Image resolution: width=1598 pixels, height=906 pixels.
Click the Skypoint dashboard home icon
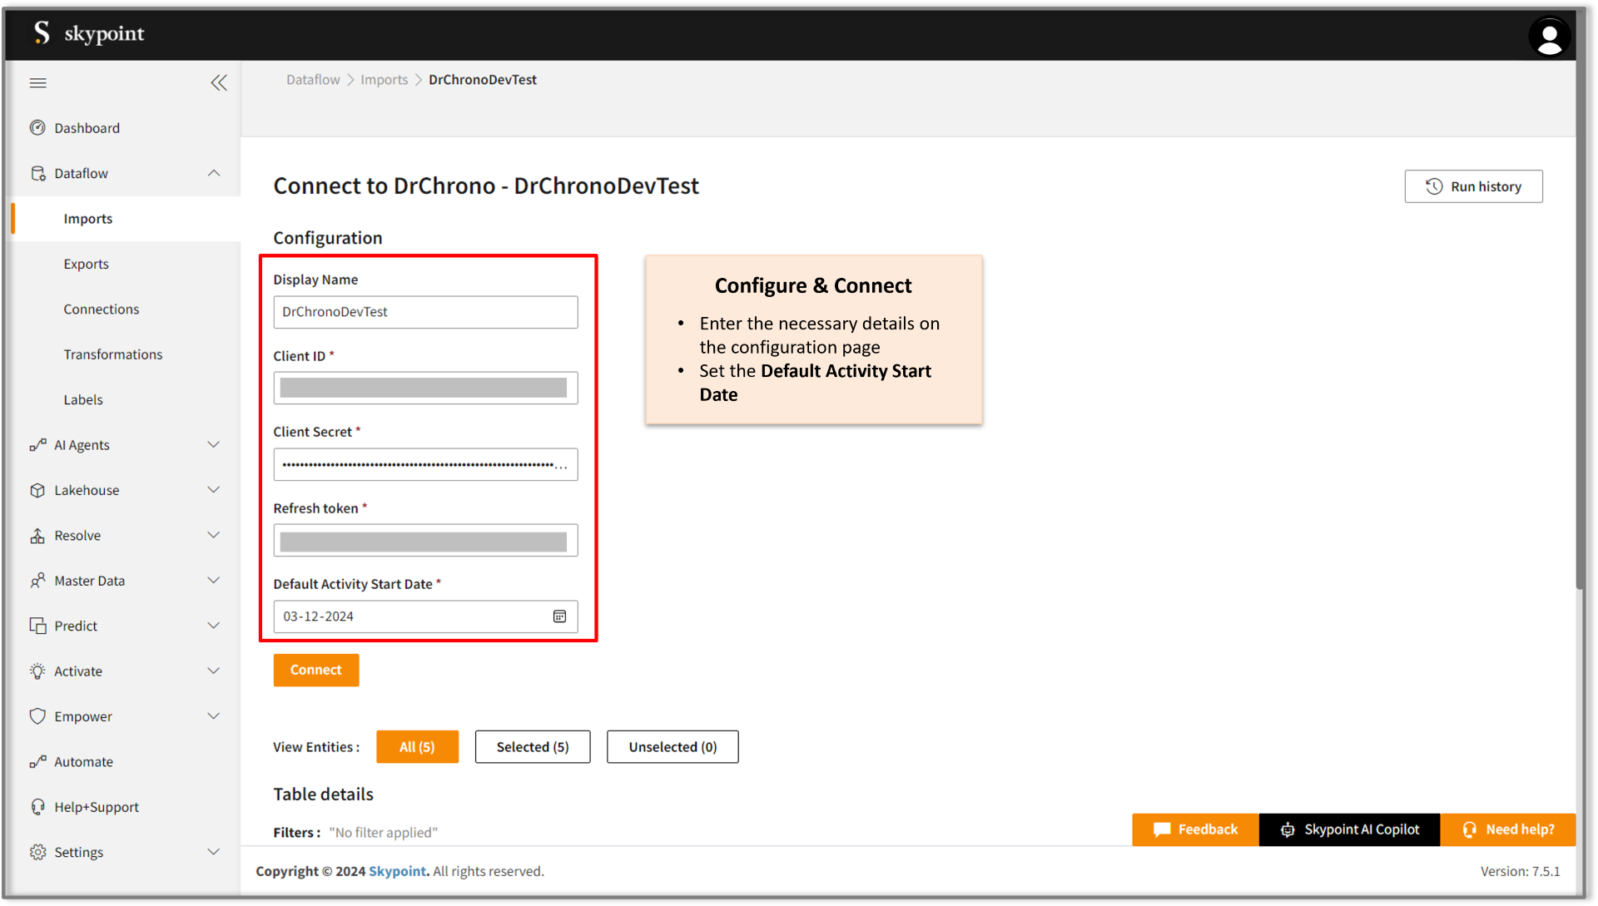[x=37, y=127]
